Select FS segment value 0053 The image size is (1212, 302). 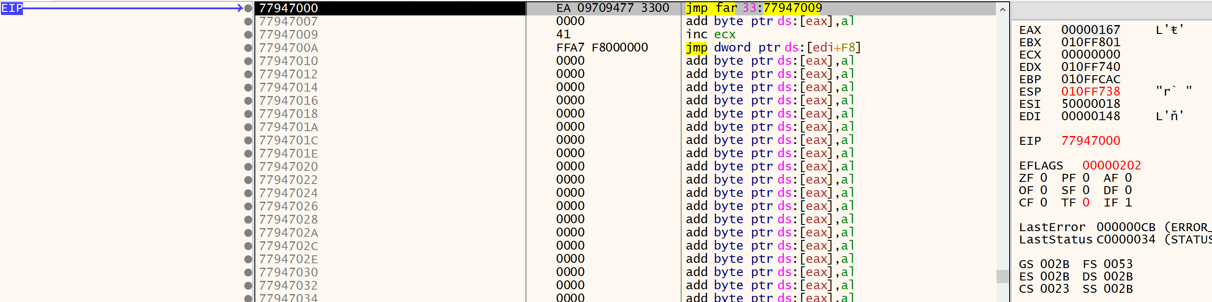click(1118, 265)
